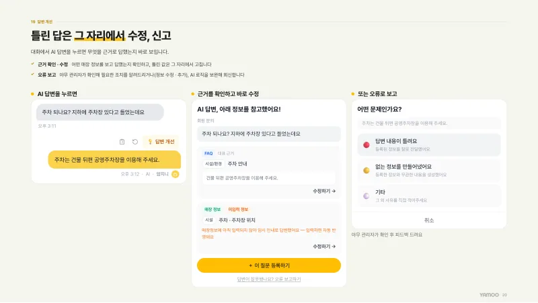This screenshot has width=538, height=303.
Task: Click the 시설/환경 category tag
Action: (x=213, y=164)
